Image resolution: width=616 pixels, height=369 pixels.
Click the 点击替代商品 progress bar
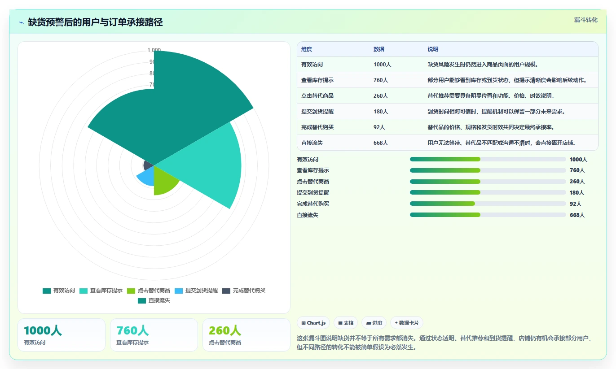(488, 182)
